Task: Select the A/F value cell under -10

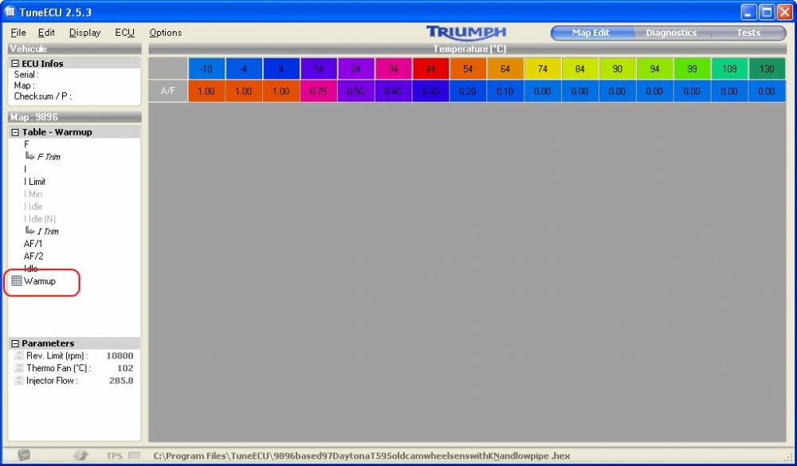Action: (206, 92)
